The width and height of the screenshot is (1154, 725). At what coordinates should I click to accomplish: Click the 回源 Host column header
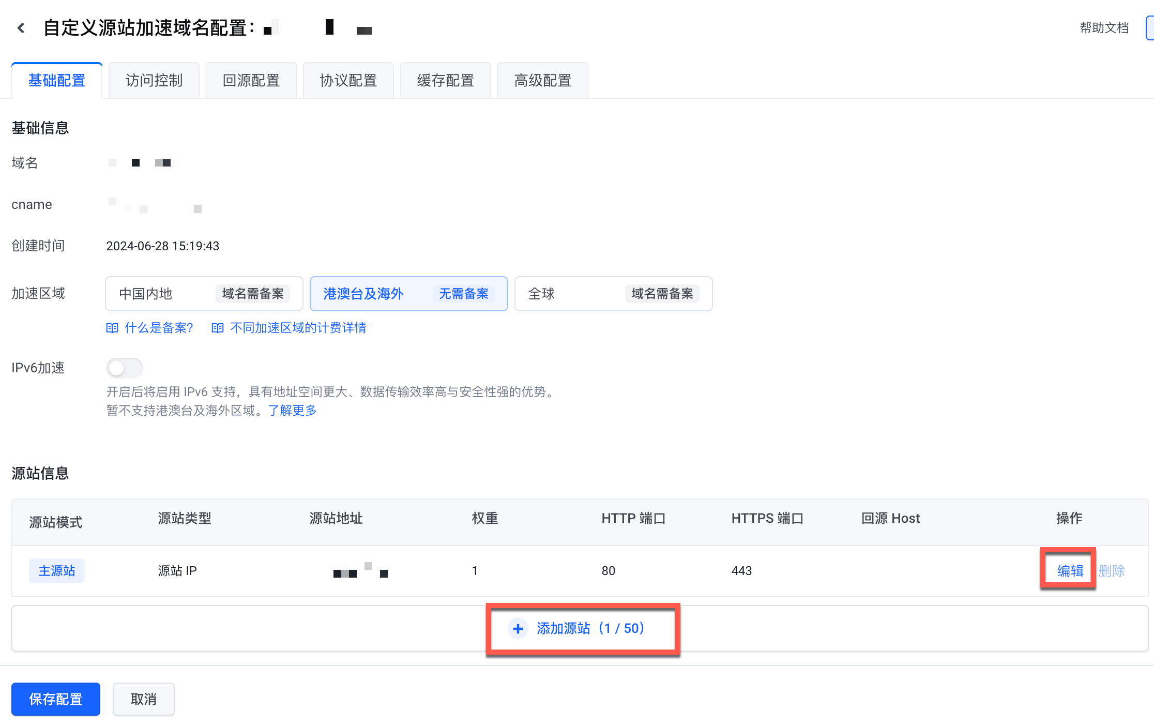pyautogui.click(x=890, y=518)
